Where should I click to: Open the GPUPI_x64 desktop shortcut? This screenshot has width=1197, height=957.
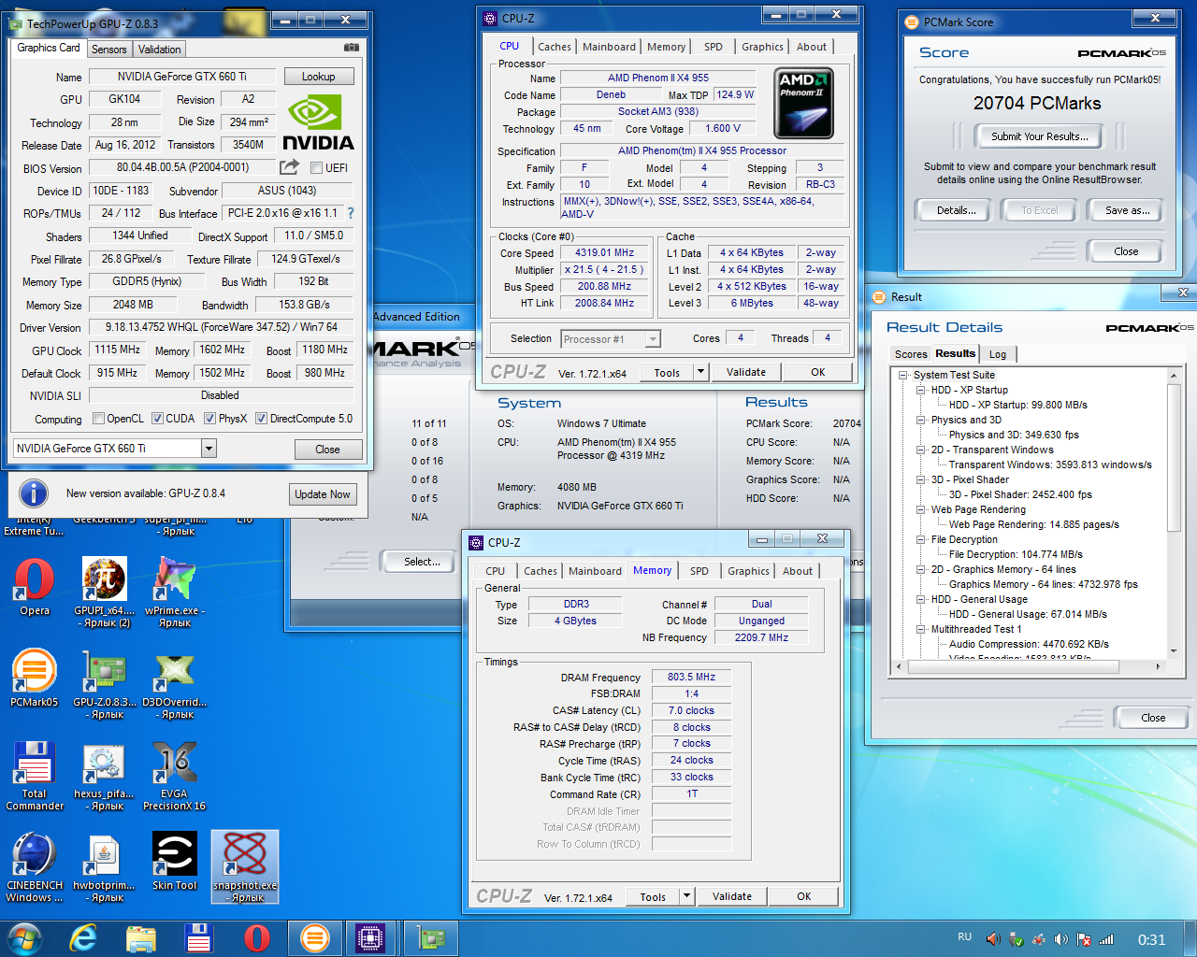point(104,593)
